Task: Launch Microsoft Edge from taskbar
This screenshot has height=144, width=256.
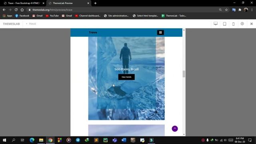Action: coord(32,140)
